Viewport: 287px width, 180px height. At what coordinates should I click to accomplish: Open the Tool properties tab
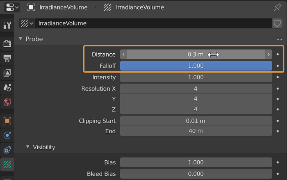(7, 25)
